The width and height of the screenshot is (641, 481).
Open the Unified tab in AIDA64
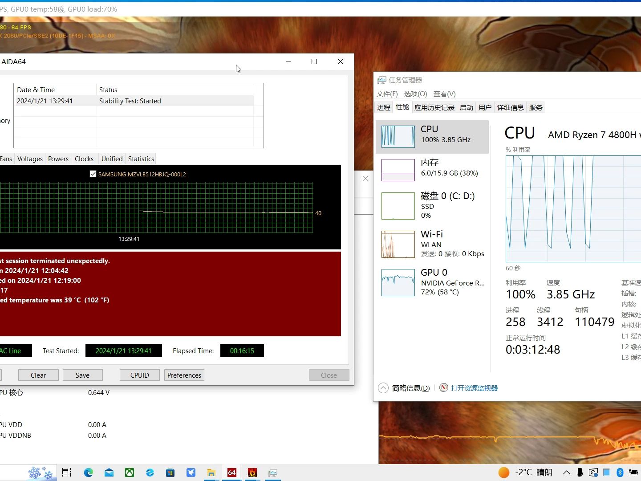pyautogui.click(x=112, y=159)
